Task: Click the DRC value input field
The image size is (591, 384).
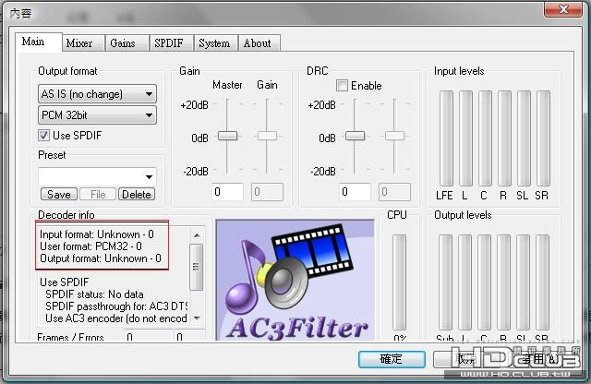Action: 355,192
